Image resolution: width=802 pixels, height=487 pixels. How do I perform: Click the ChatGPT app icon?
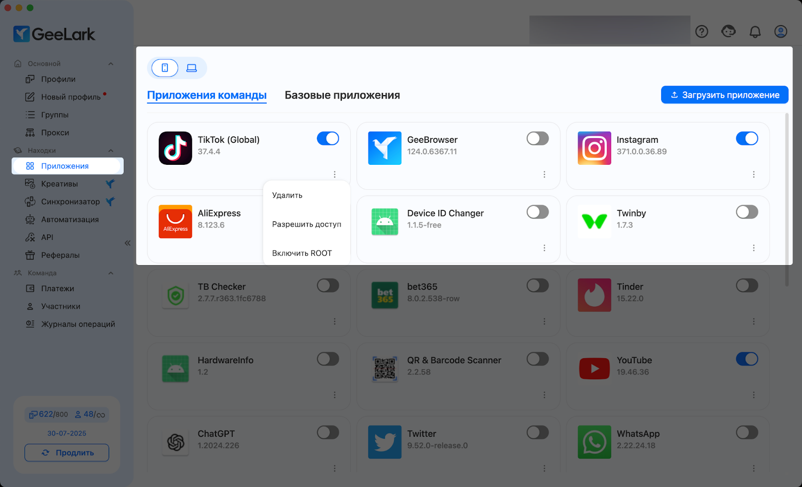175,442
